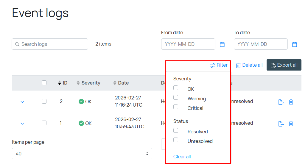Click Clear all in filter panel
Screen dimensions: 308x167
(x=182, y=157)
